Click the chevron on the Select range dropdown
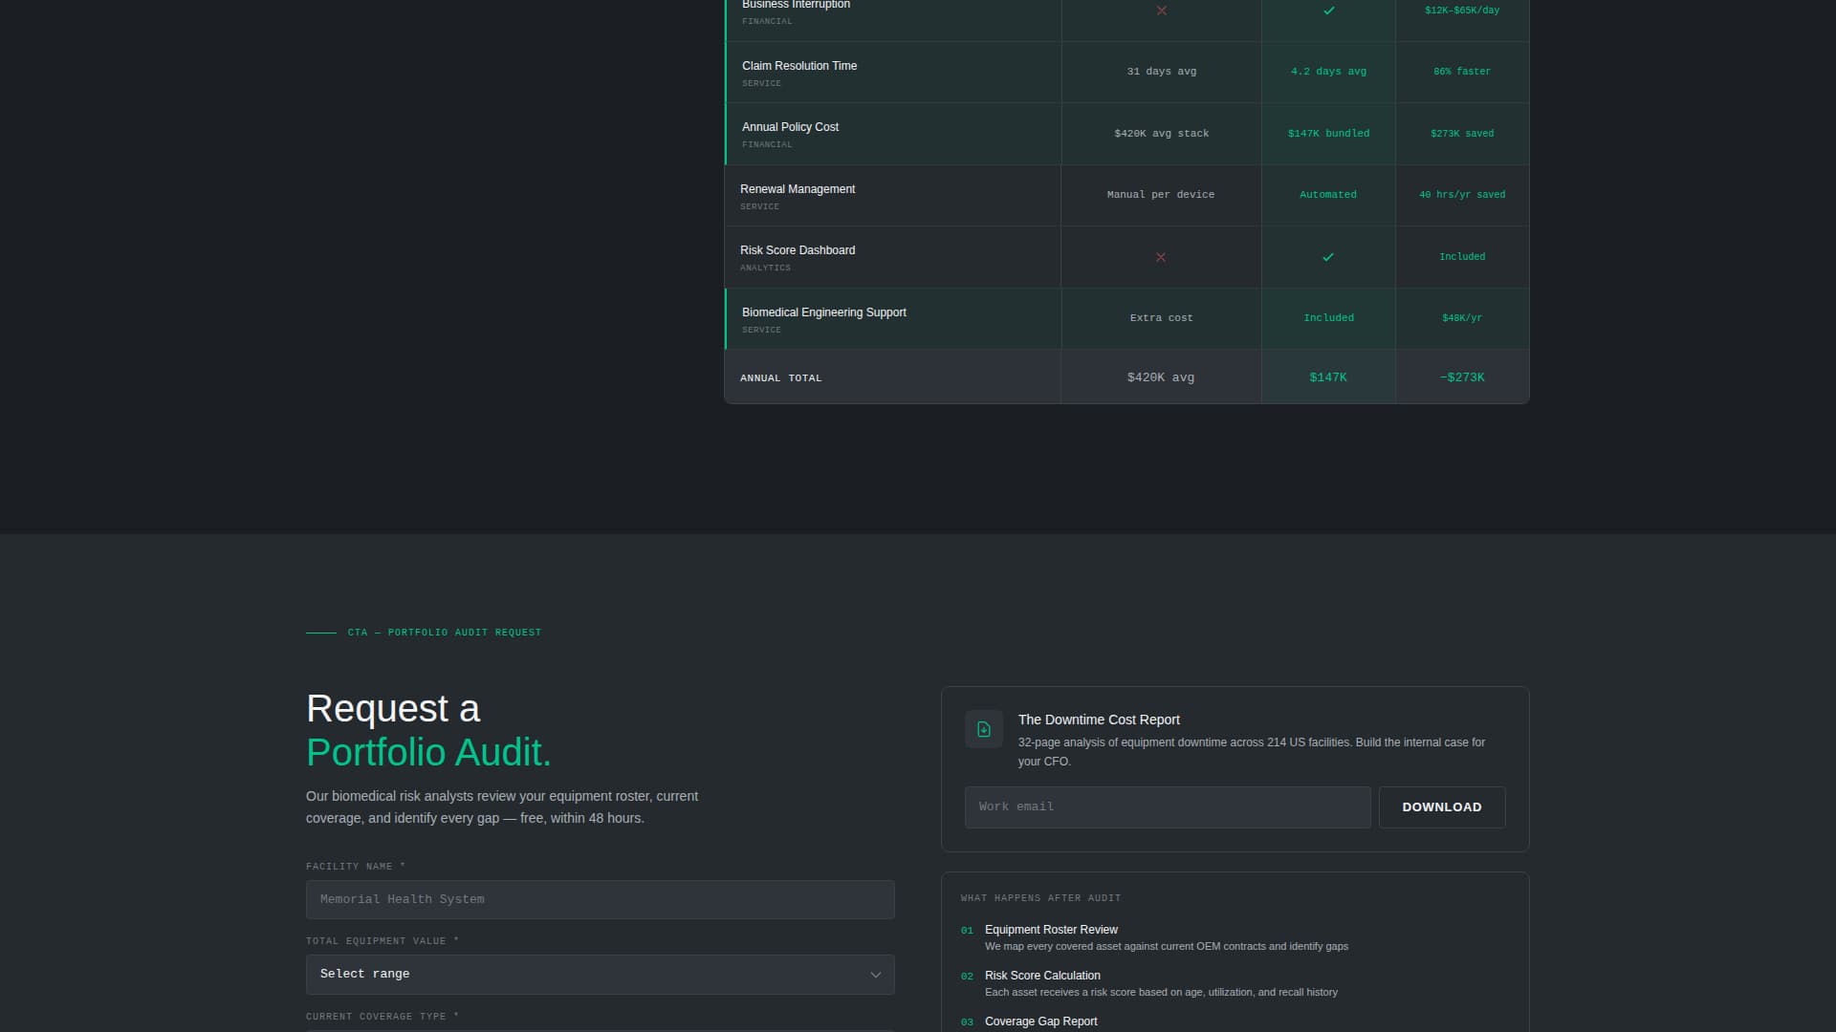The image size is (1836, 1032). point(876,974)
